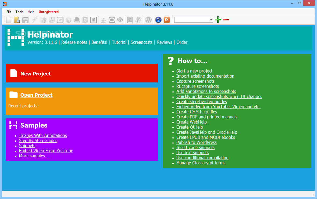This screenshot has height=199, width=317.
Task: Click the red minus remove icon
Action: [x=226, y=20]
